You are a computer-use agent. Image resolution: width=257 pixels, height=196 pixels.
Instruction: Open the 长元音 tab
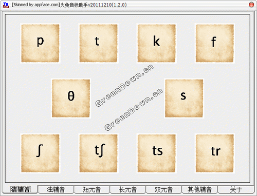pos(128,190)
